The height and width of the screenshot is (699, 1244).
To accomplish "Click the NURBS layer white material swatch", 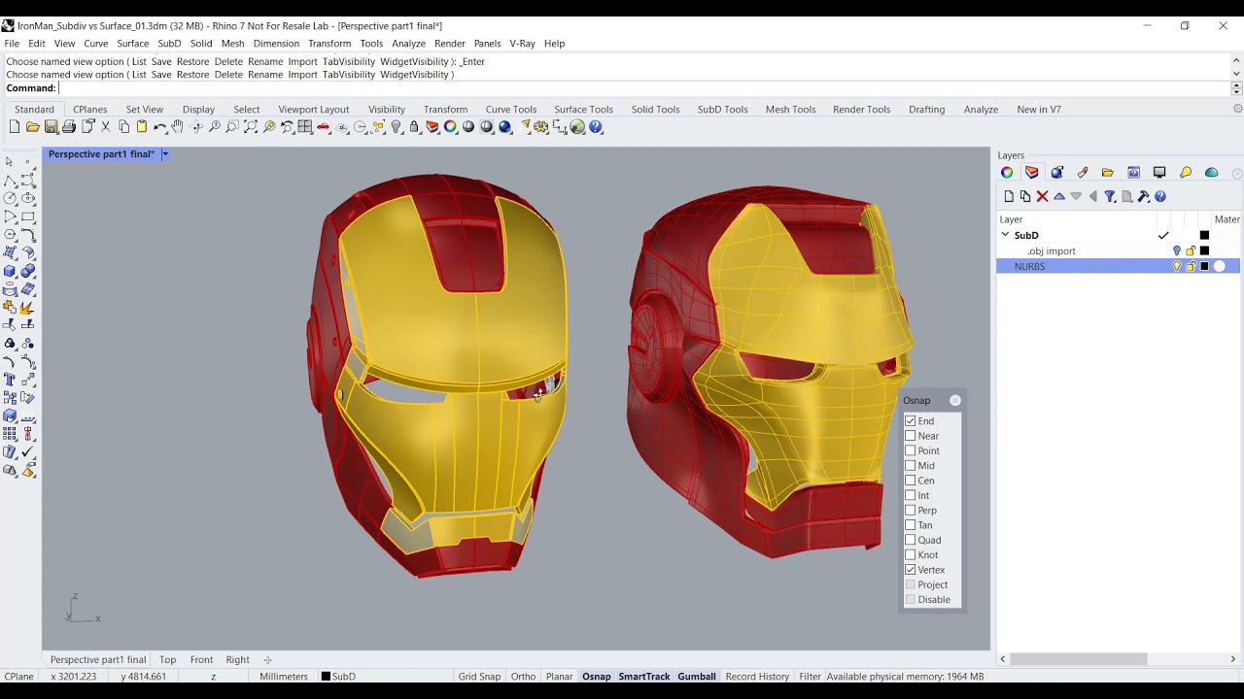I will [x=1220, y=266].
